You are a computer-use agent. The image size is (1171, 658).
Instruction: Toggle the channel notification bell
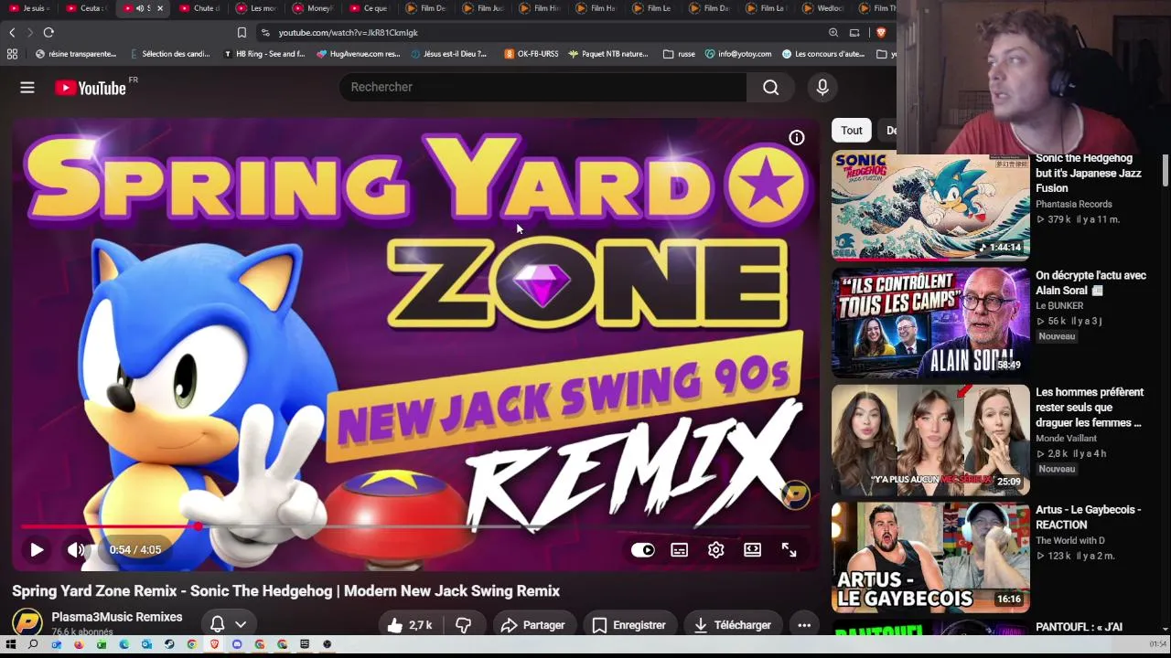[218, 624]
